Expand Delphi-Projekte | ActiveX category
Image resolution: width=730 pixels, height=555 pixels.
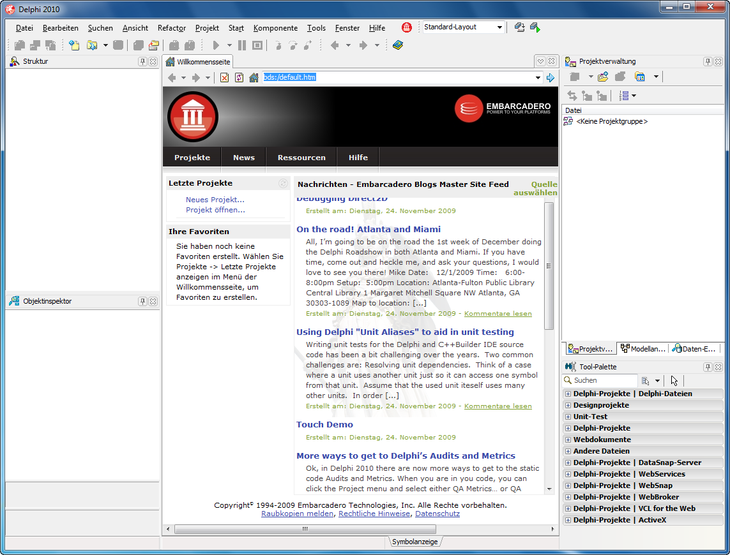coord(568,520)
